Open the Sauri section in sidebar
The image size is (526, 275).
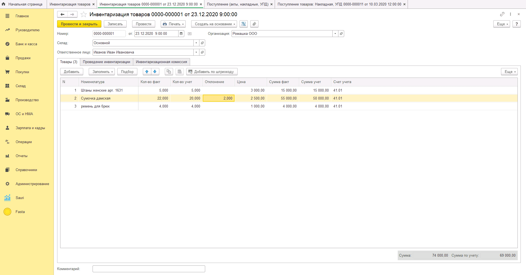(x=20, y=198)
